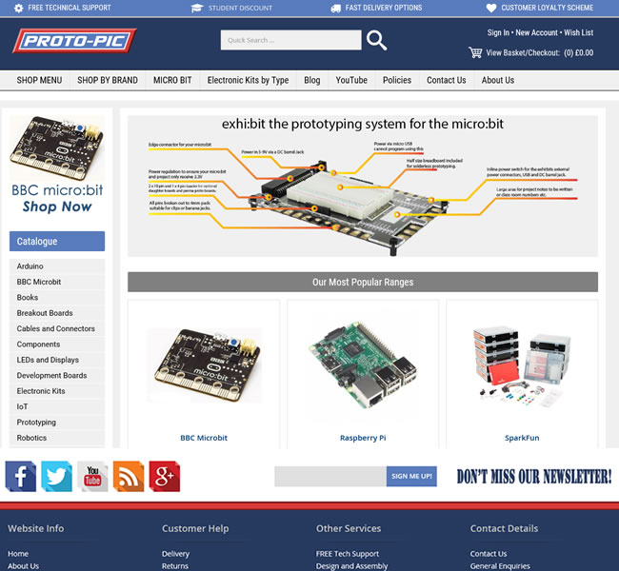
Task: Open the Wish List link
Action: coord(578,32)
